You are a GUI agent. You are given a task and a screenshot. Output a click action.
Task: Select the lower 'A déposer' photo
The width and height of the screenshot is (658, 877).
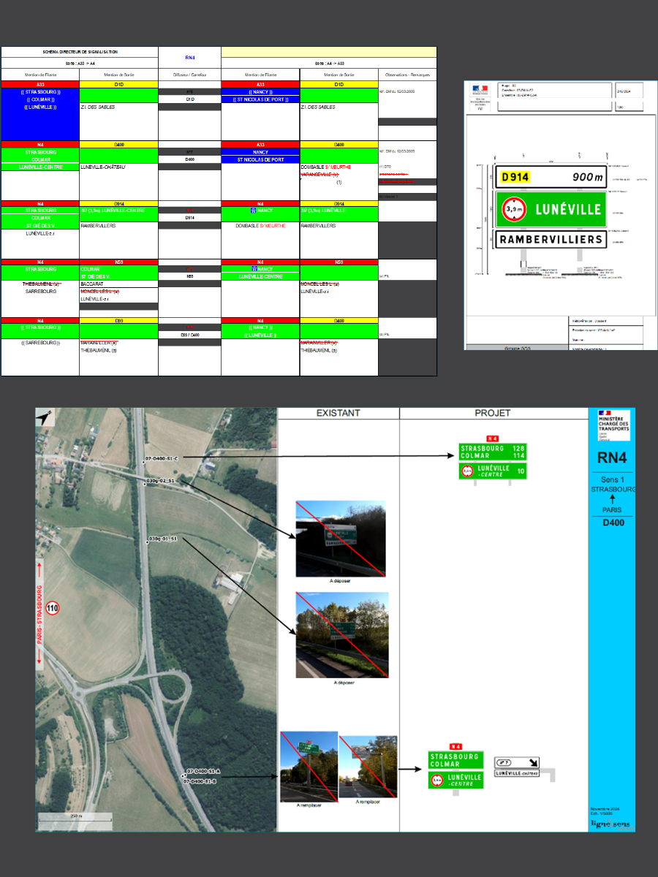[341, 634]
